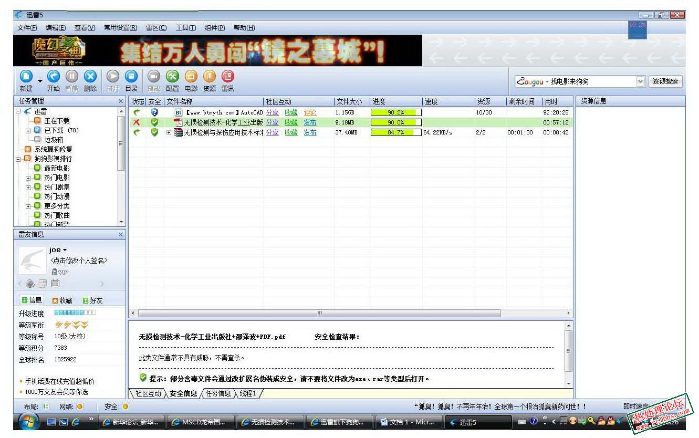Open the Windows Start orb
699x438 pixels.
coord(28,421)
